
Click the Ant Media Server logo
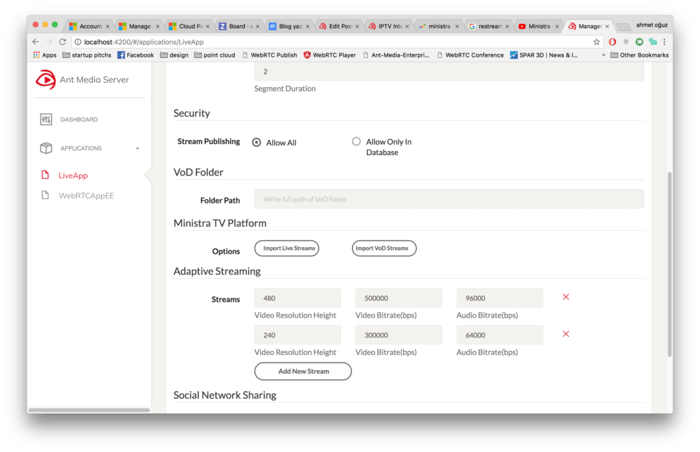click(x=46, y=80)
